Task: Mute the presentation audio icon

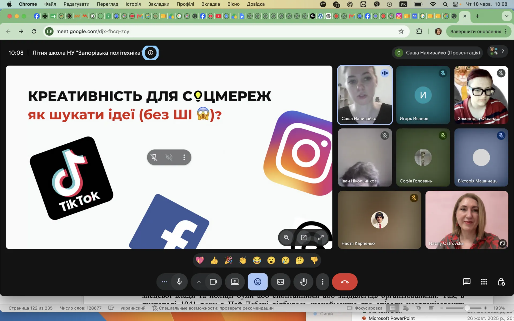Action: tap(169, 157)
